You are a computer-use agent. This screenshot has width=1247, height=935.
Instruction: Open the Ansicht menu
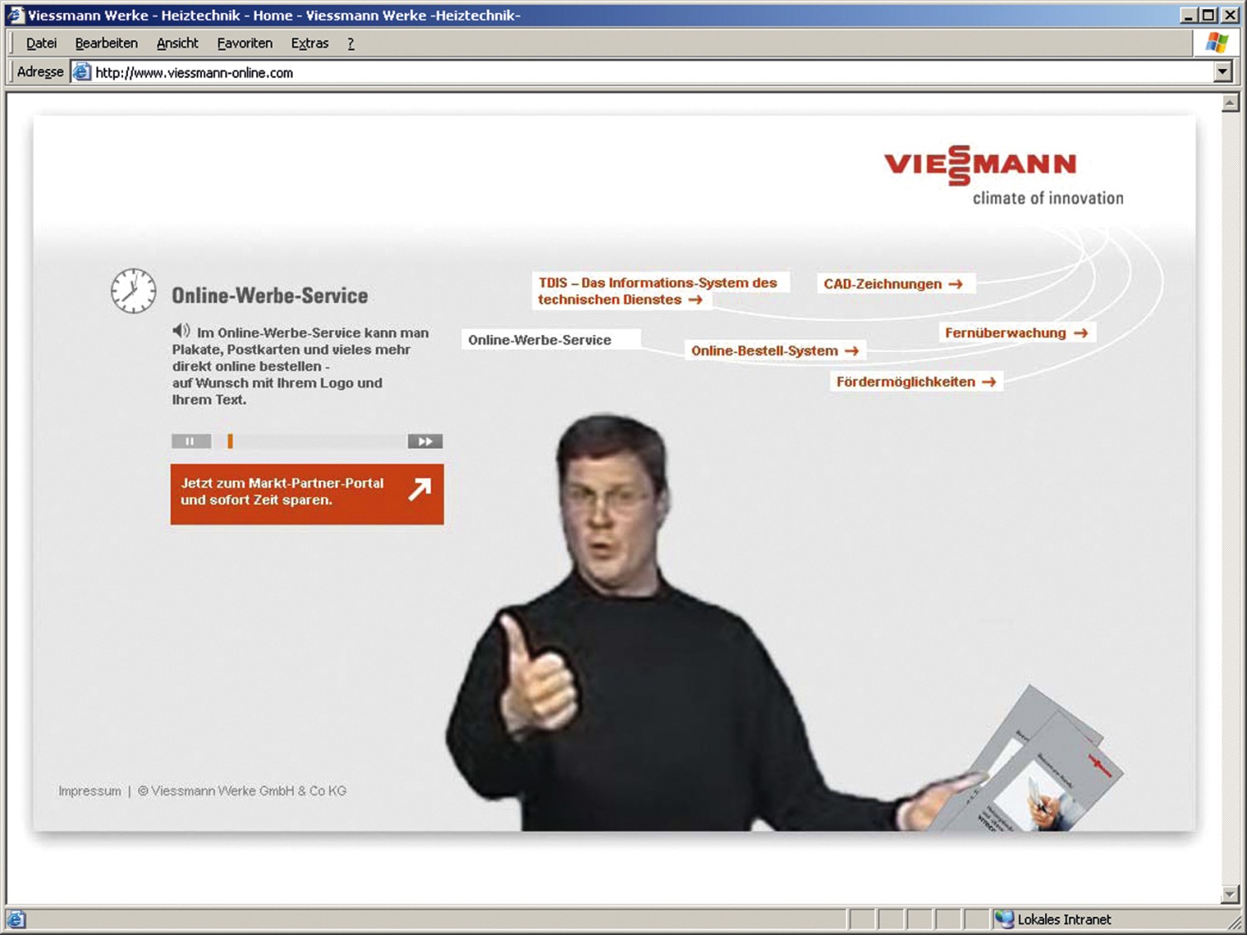[177, 43]
